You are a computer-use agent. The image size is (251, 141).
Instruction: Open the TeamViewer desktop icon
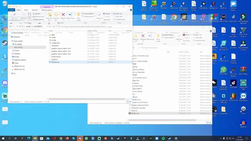click(x=243, y=96)
